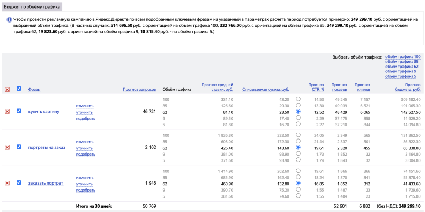This screenshot has height=212, width=425.
Task: Click the blue info icon beside the budget text
Action: pyautogui.click(x=9, y=20)
